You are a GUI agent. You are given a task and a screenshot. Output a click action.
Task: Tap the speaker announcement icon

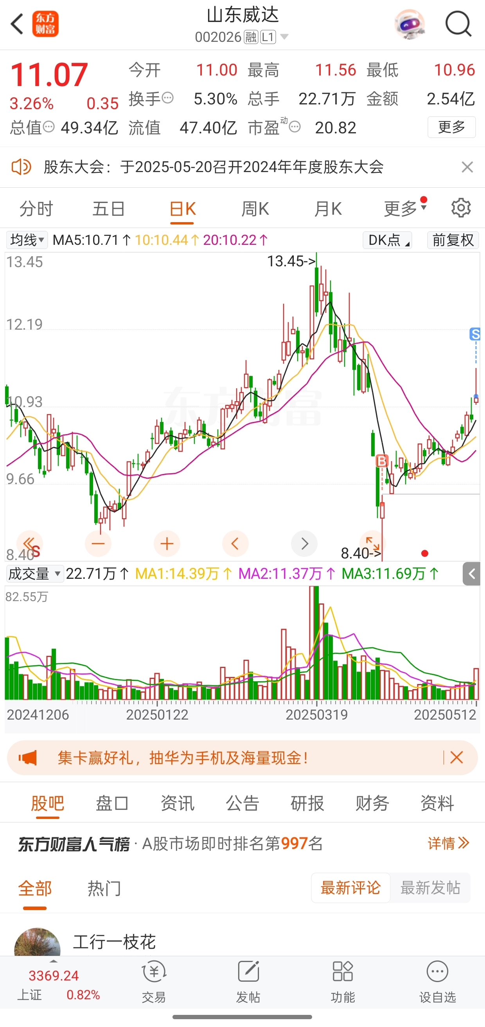(21, 167)
